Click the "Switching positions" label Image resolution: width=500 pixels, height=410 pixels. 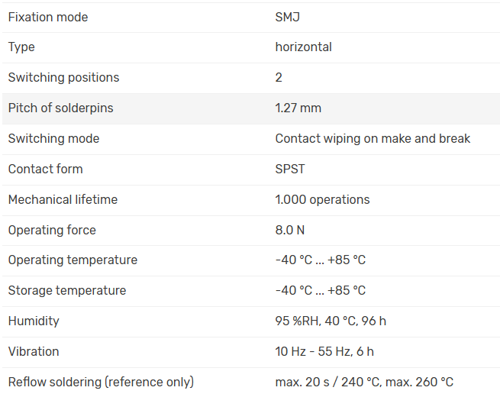point(63,78)
